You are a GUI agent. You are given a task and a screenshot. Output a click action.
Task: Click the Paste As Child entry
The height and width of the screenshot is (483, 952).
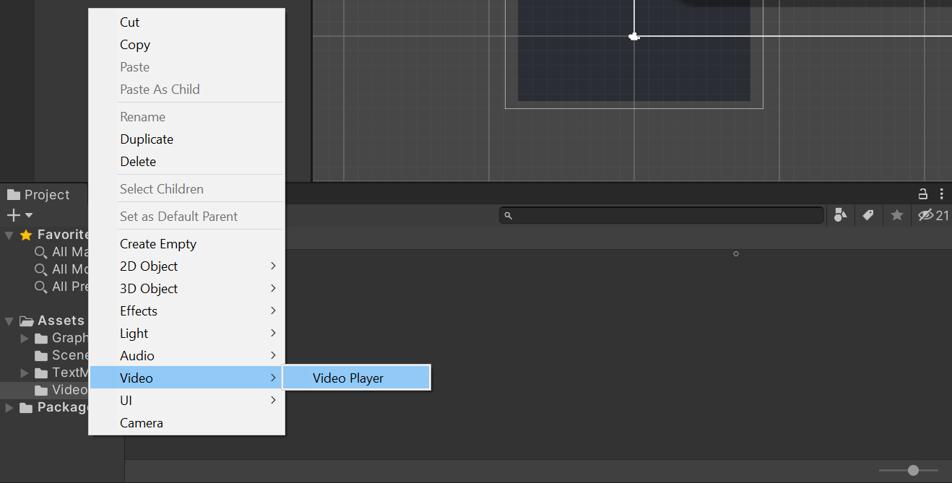[186, 90]
